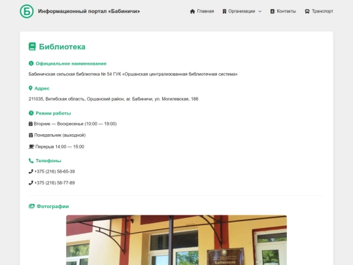The width and height of the screenshot is (353, 265).
Task: Click the building icon beside Организации
Action: 224,11
